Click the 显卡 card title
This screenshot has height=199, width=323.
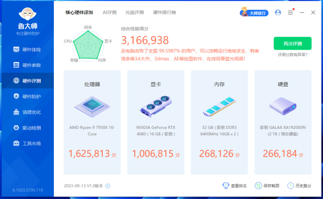(156, 84)
